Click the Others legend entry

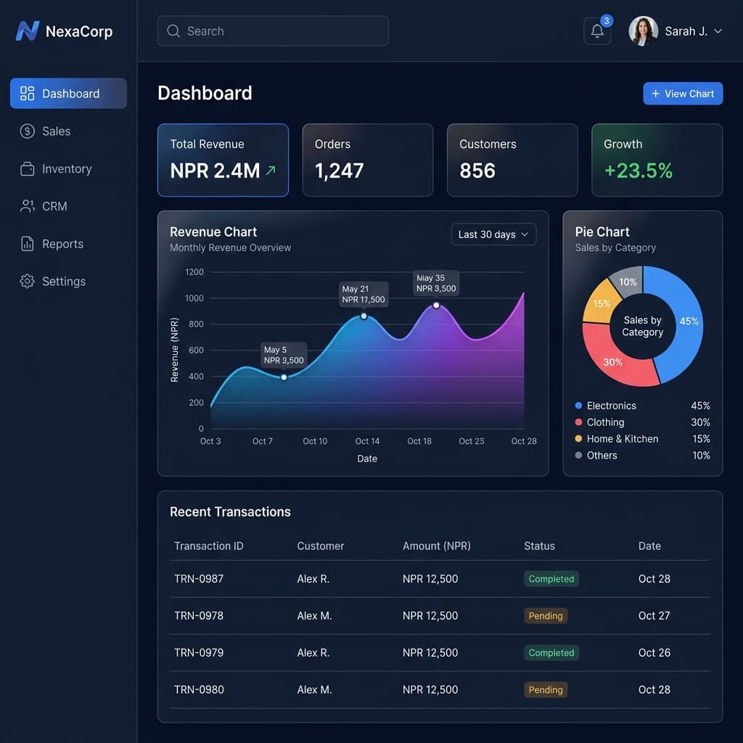(x=642, y=456)
